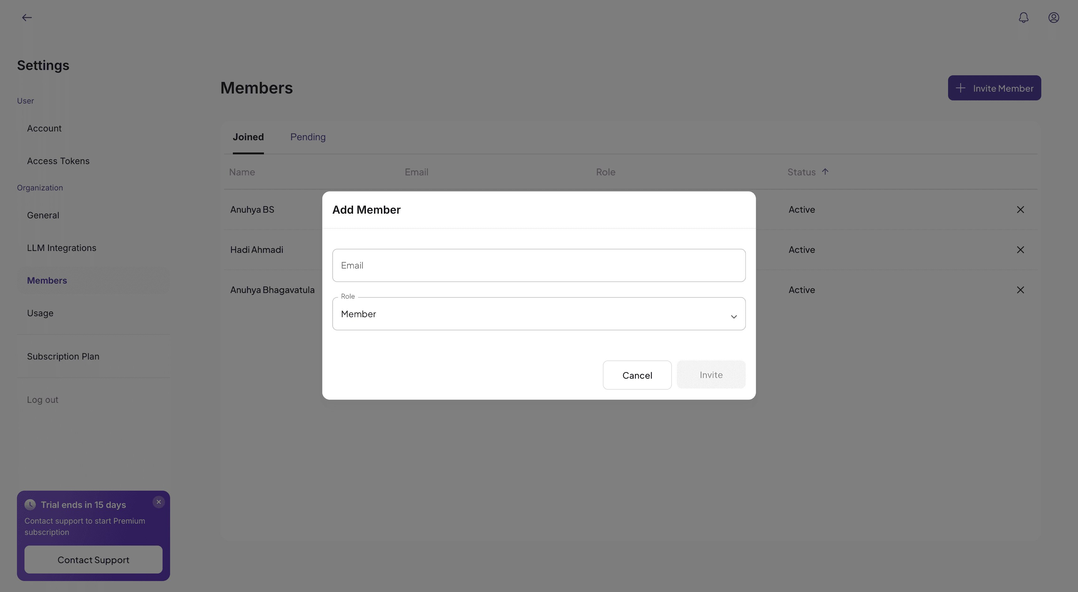Open the user profile icon
This screenshot has height=592, width=1078.
(x=1053, y=18)
